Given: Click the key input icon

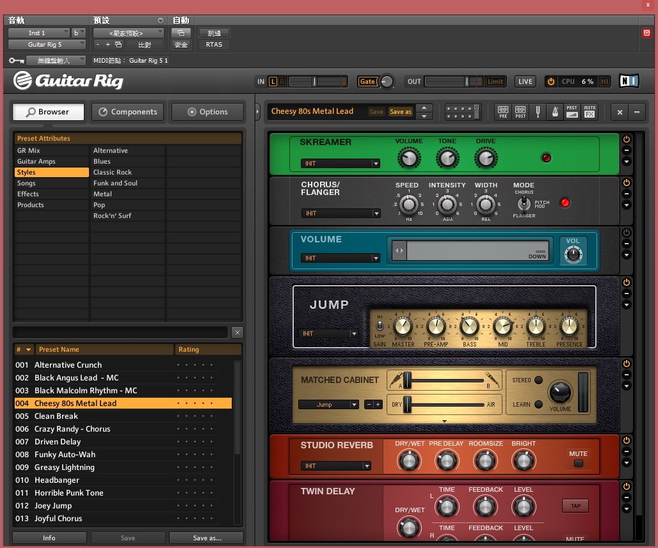Looking at the screenshot, I should click(17, 60).
